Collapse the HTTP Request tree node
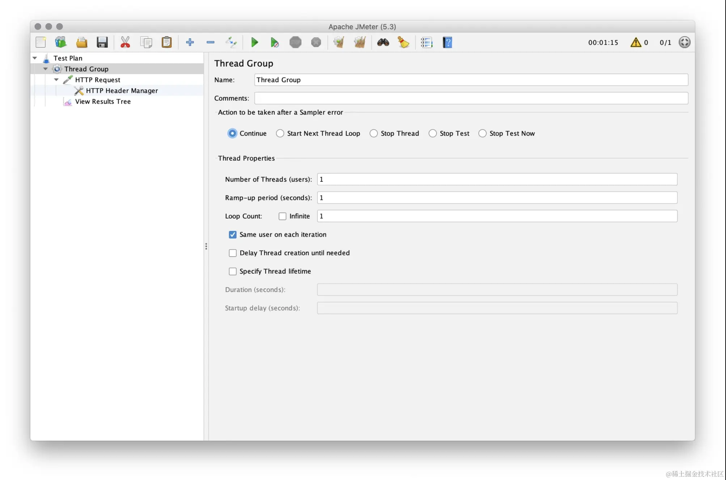Viewport: 726px width, 480px height. 56,80
